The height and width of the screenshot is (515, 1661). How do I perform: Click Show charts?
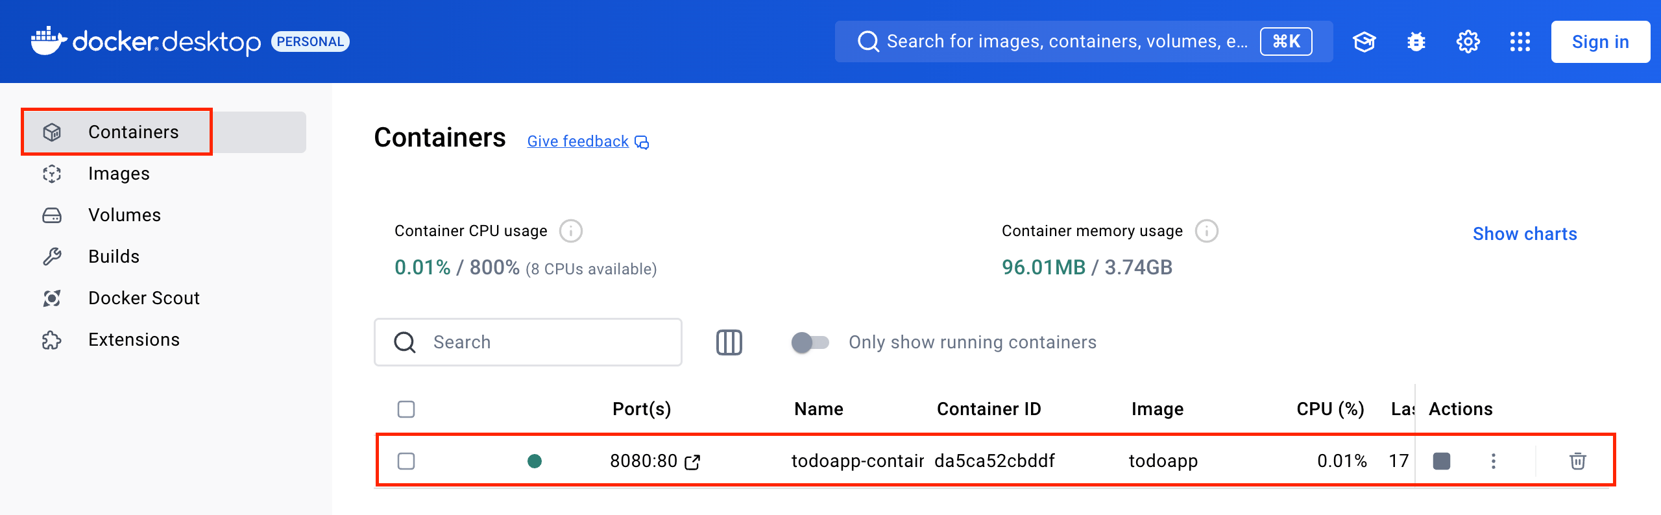click(x=1525, y=234)
